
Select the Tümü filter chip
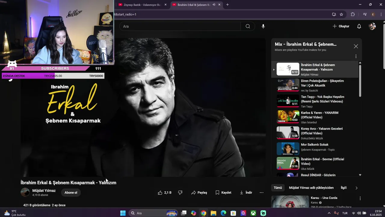pyautogui.click(x=278, y=188)
